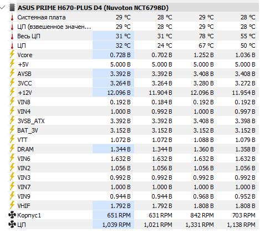Select the ЦП (взвешенное значен… row
The height and width of the screenshot is (233, 260).
pos(133,27)
